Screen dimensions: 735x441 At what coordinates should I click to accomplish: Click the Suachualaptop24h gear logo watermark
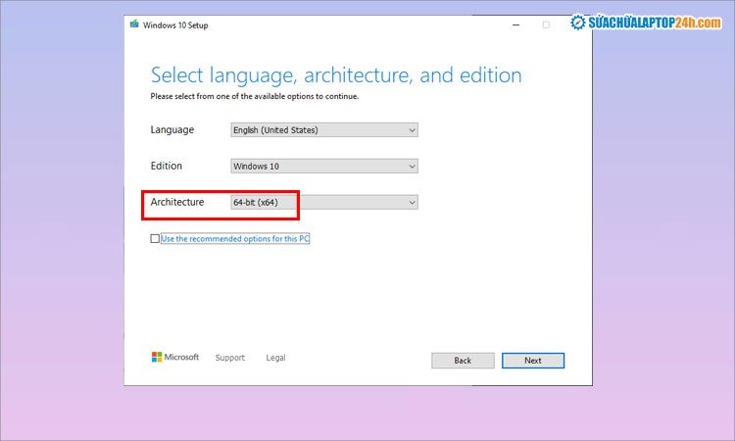[579, 23]
